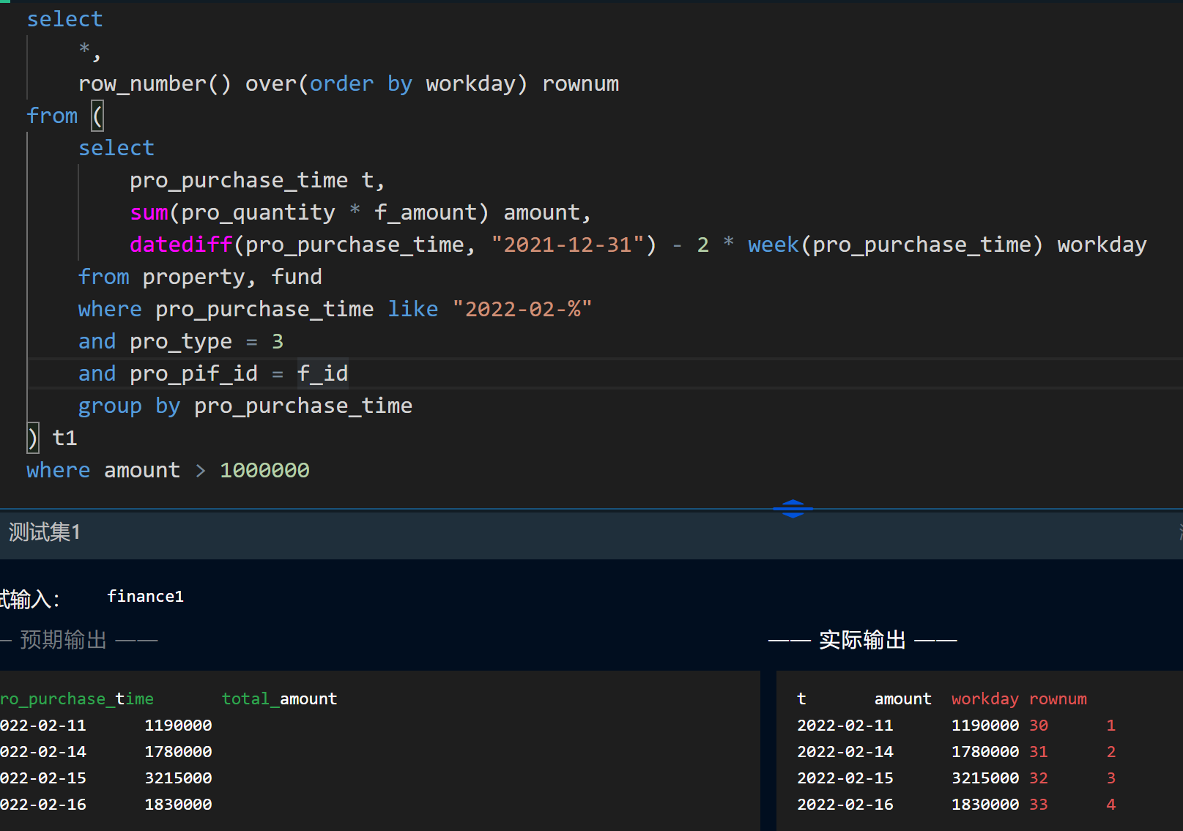Click the 预期输出 section header
The height and width of the screenshot is (831, 1183).
tap(63, 640)
